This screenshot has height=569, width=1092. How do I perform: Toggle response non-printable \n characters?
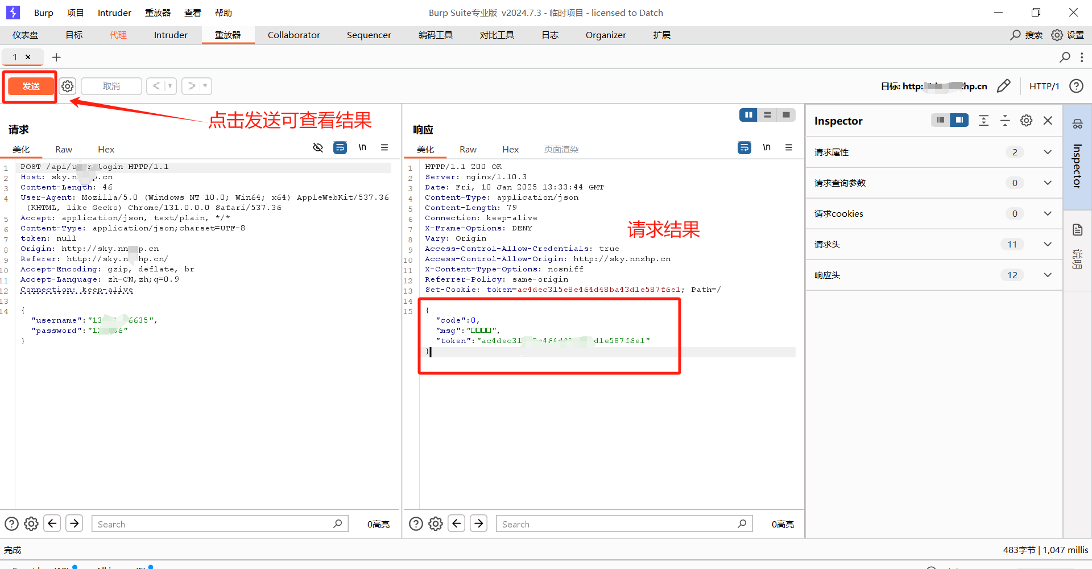tap(767, 147)
